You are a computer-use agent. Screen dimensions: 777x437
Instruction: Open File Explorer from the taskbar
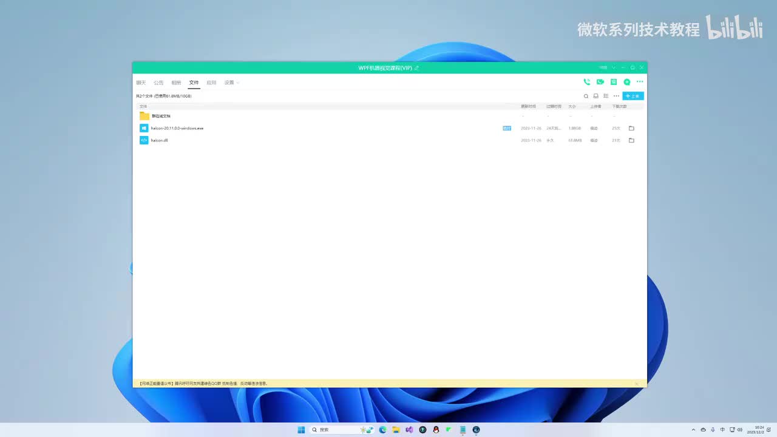tap(396, 430)
